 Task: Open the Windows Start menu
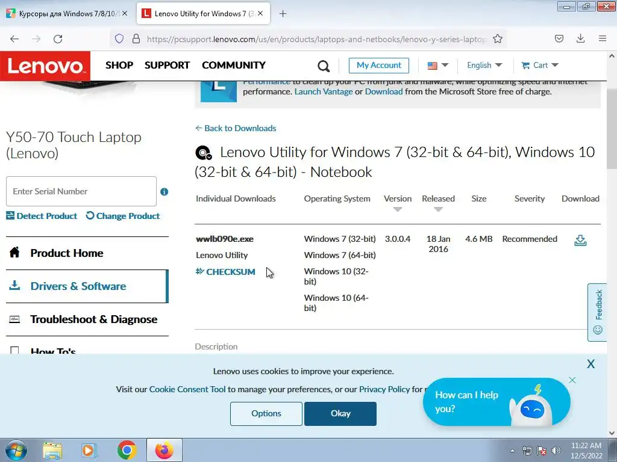(16, 450)
